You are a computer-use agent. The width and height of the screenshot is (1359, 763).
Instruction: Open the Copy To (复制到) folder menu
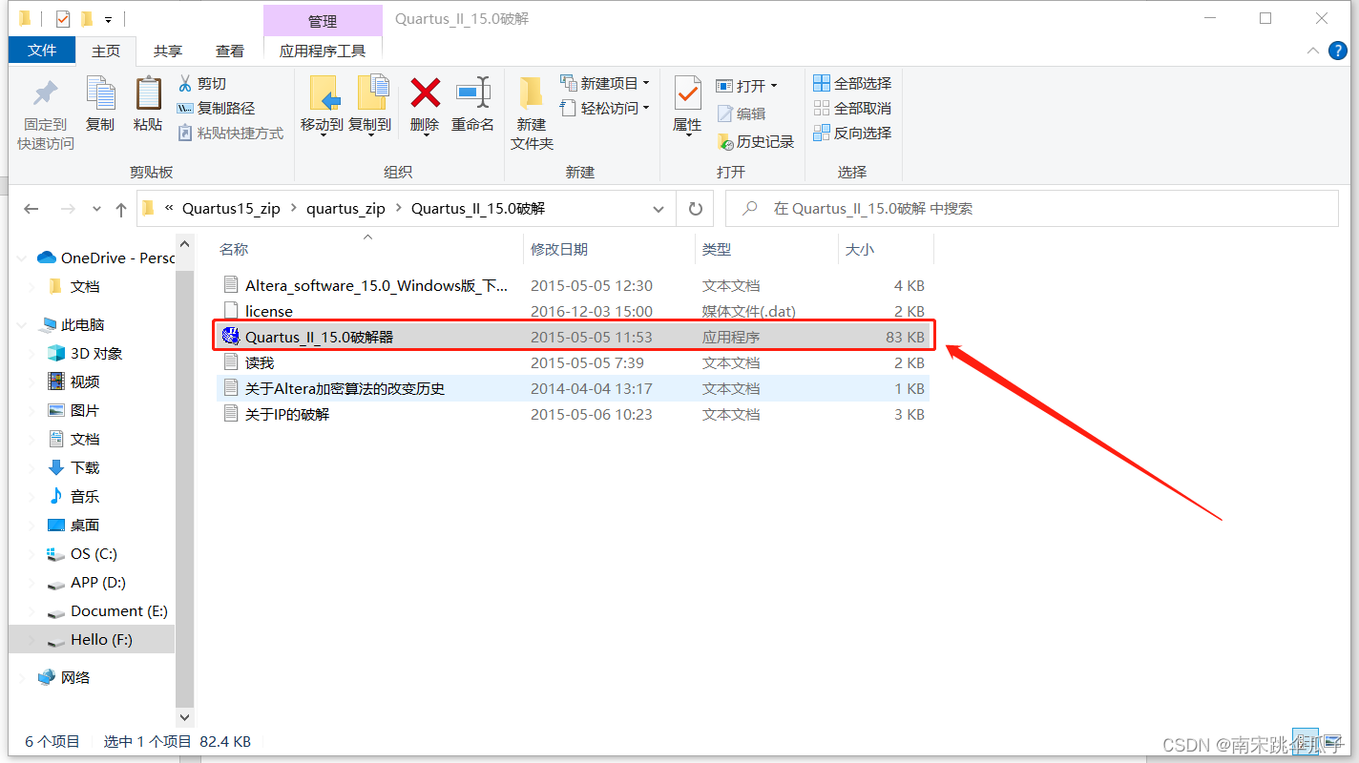pyautogui.click(x=370, y=105)
